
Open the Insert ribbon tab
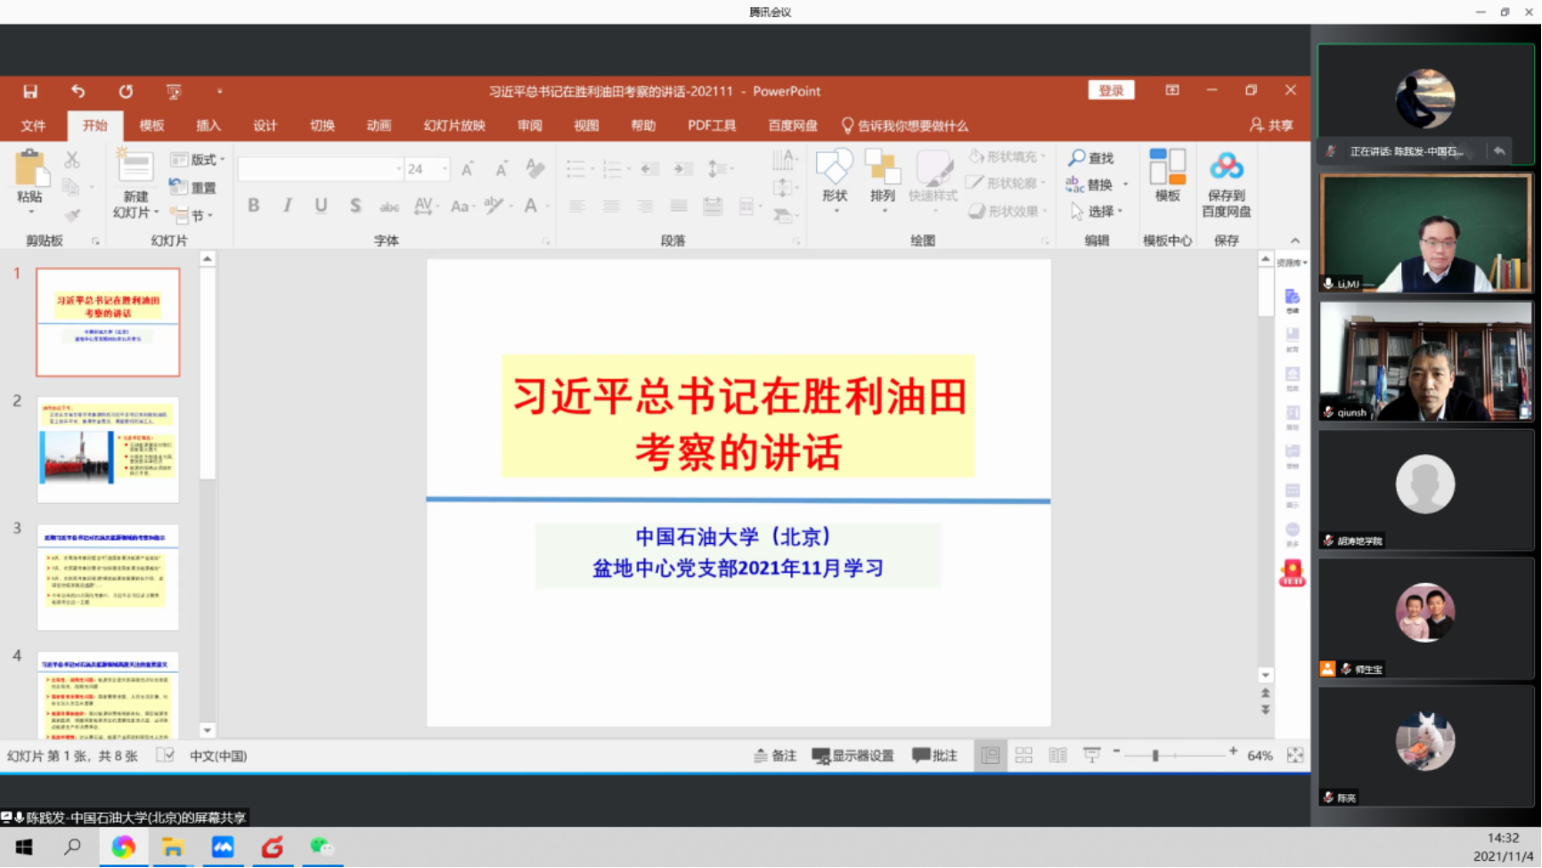point(208,126)
